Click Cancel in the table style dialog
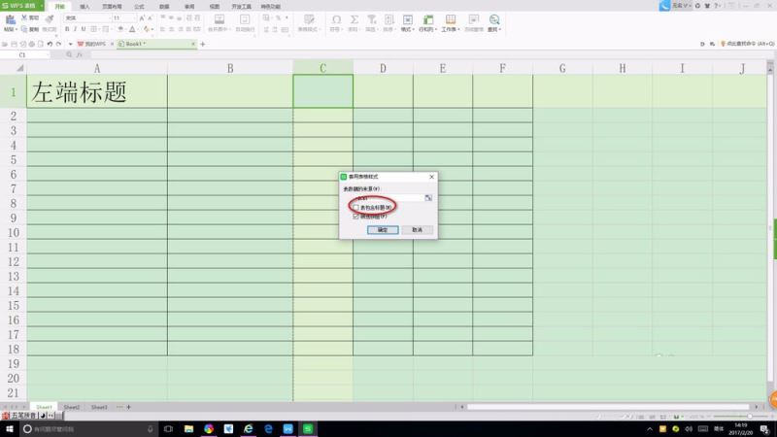 418,230
